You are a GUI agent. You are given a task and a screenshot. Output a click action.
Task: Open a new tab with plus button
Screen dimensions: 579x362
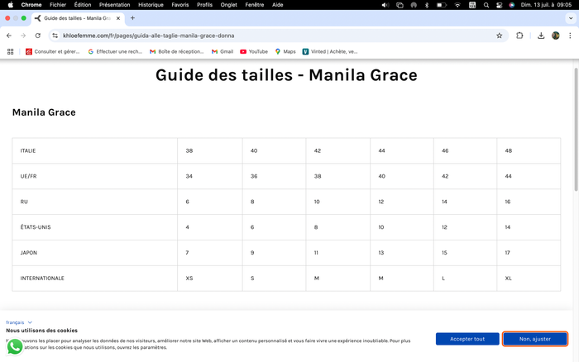pos(132,17)
